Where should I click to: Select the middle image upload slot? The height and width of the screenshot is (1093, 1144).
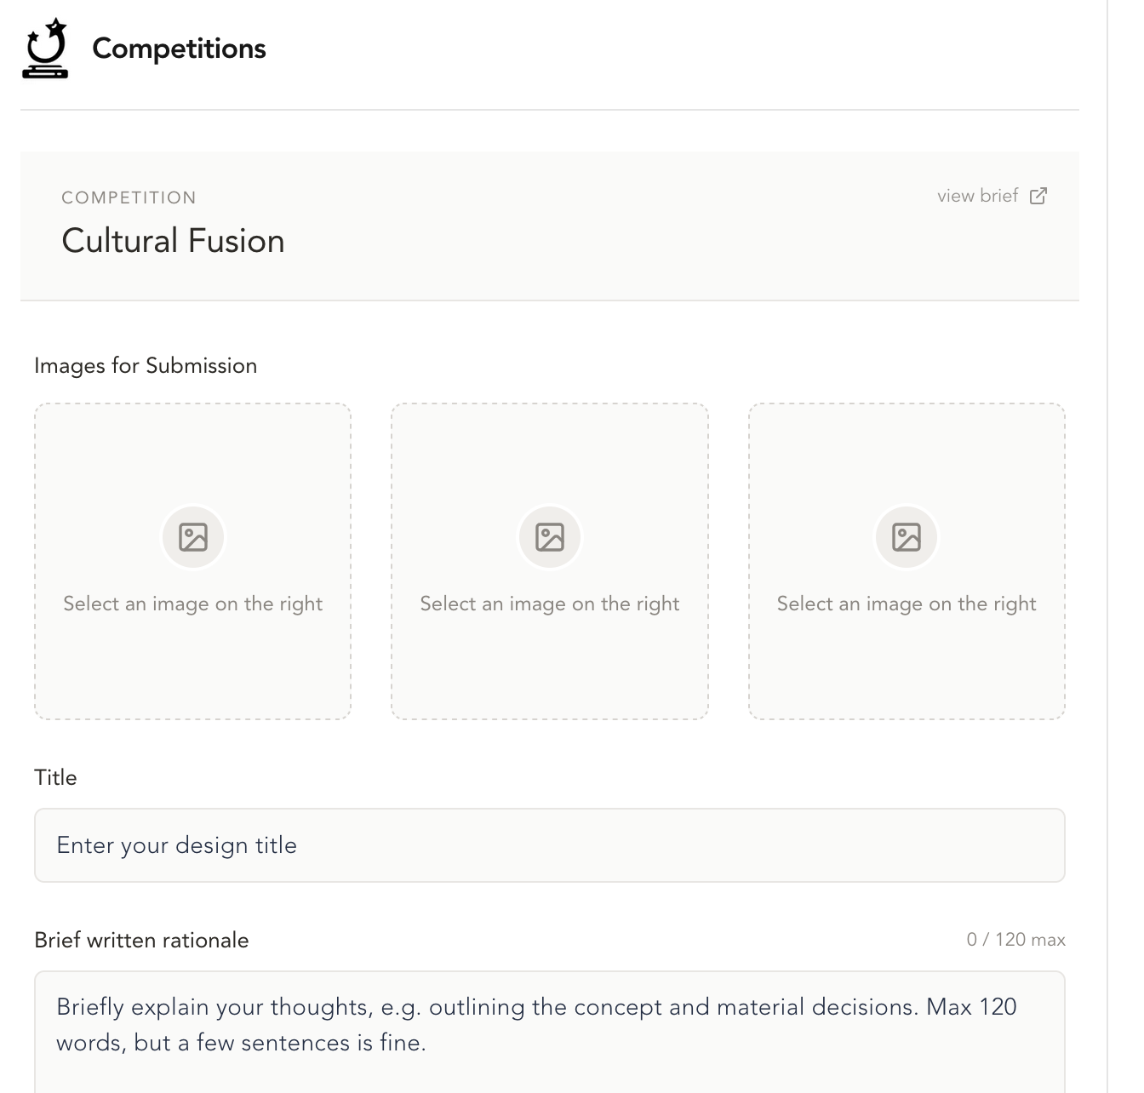(549, 562)
